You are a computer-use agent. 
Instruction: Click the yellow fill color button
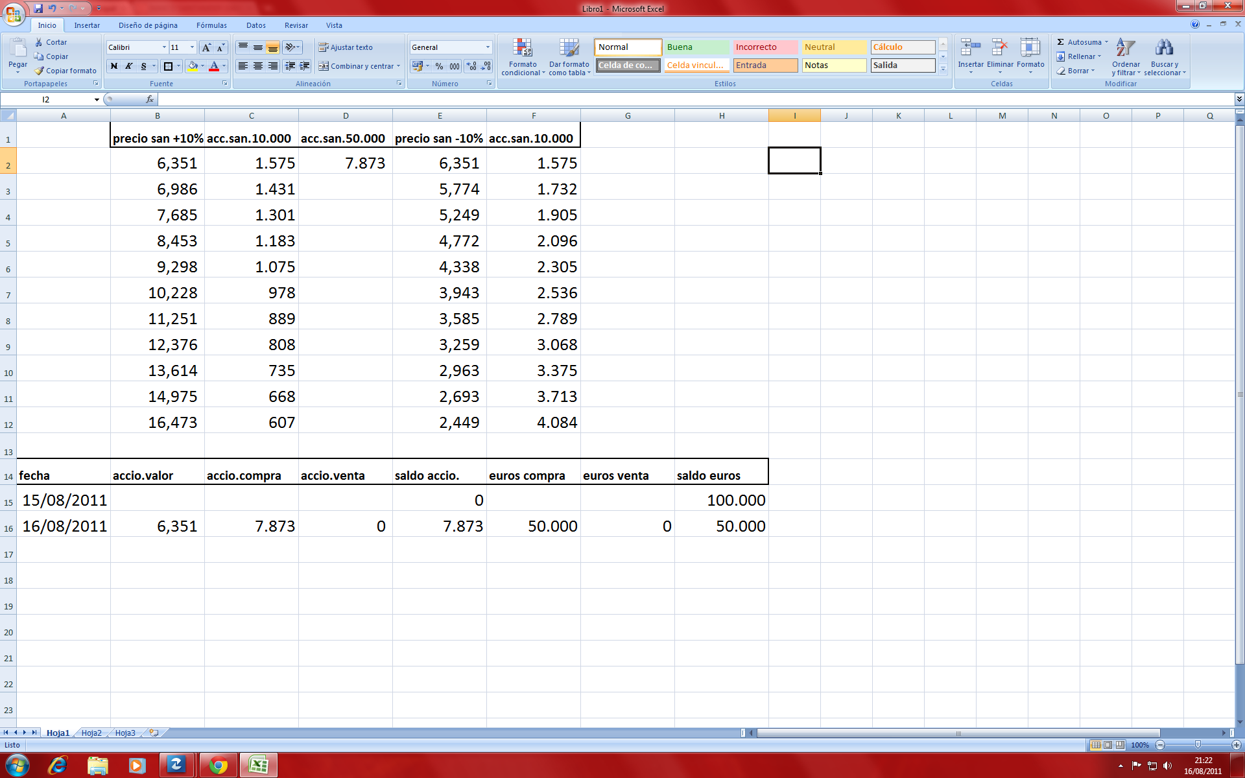pos(193,66)
